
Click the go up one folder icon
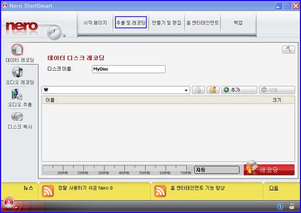[199, 90]
